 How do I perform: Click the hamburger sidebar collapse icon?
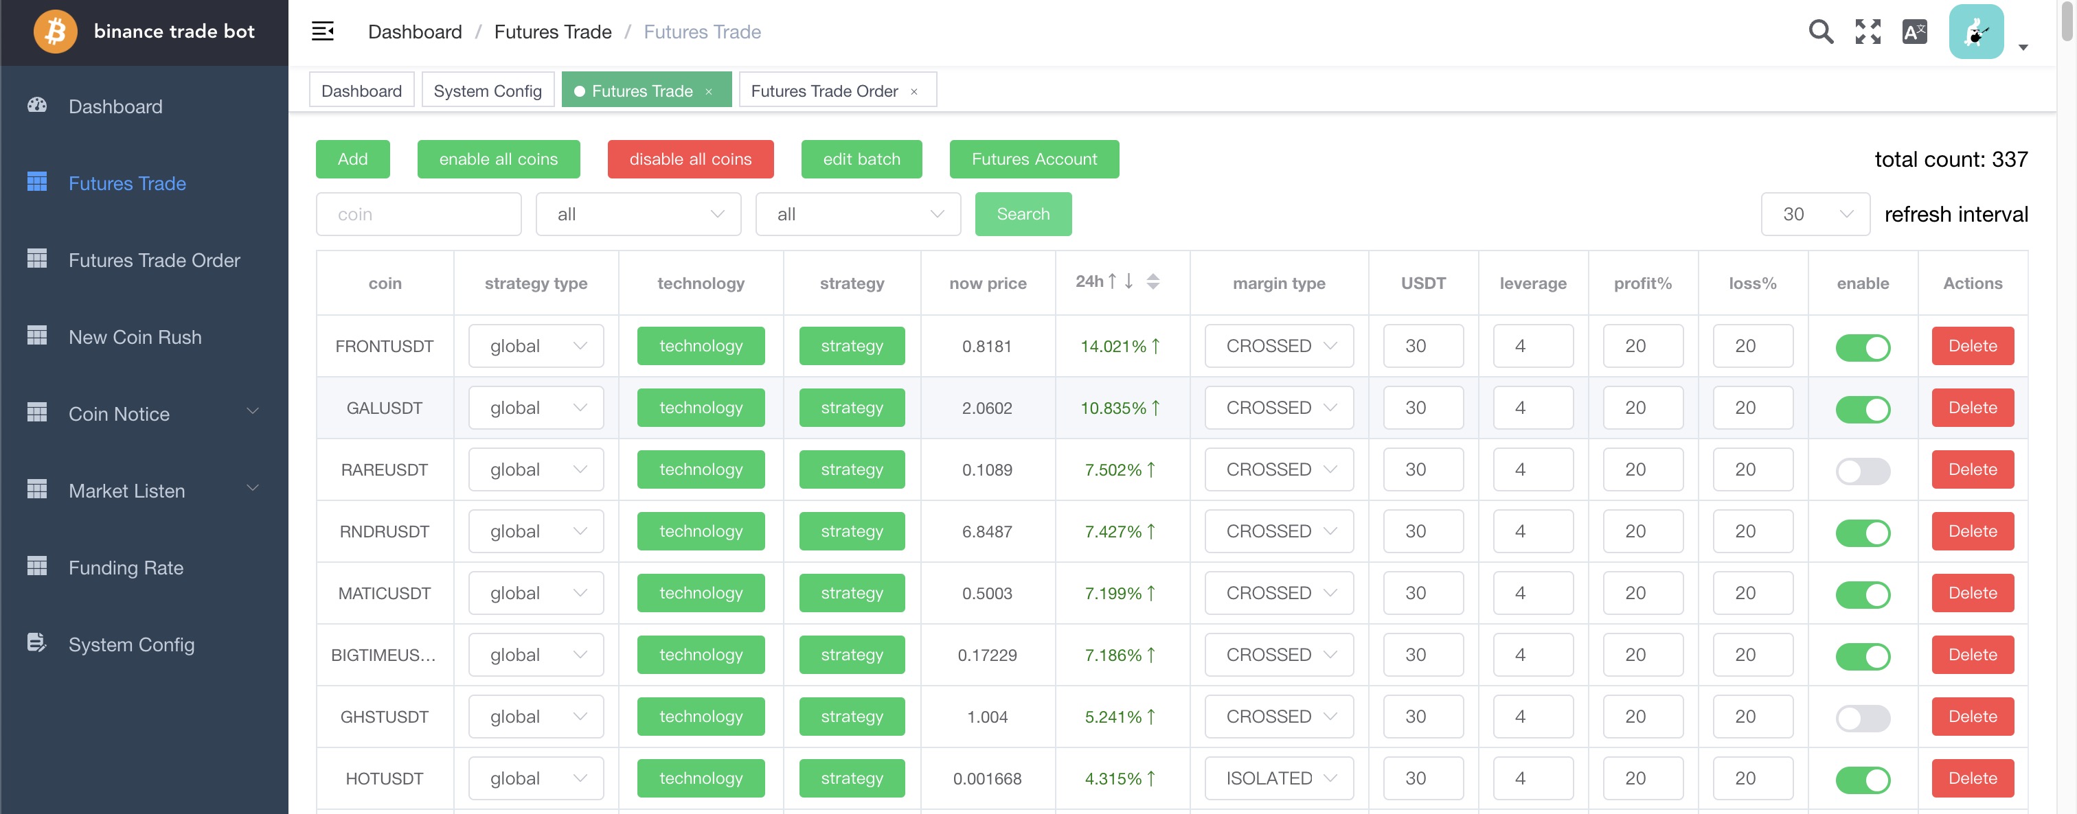point(323,32)
